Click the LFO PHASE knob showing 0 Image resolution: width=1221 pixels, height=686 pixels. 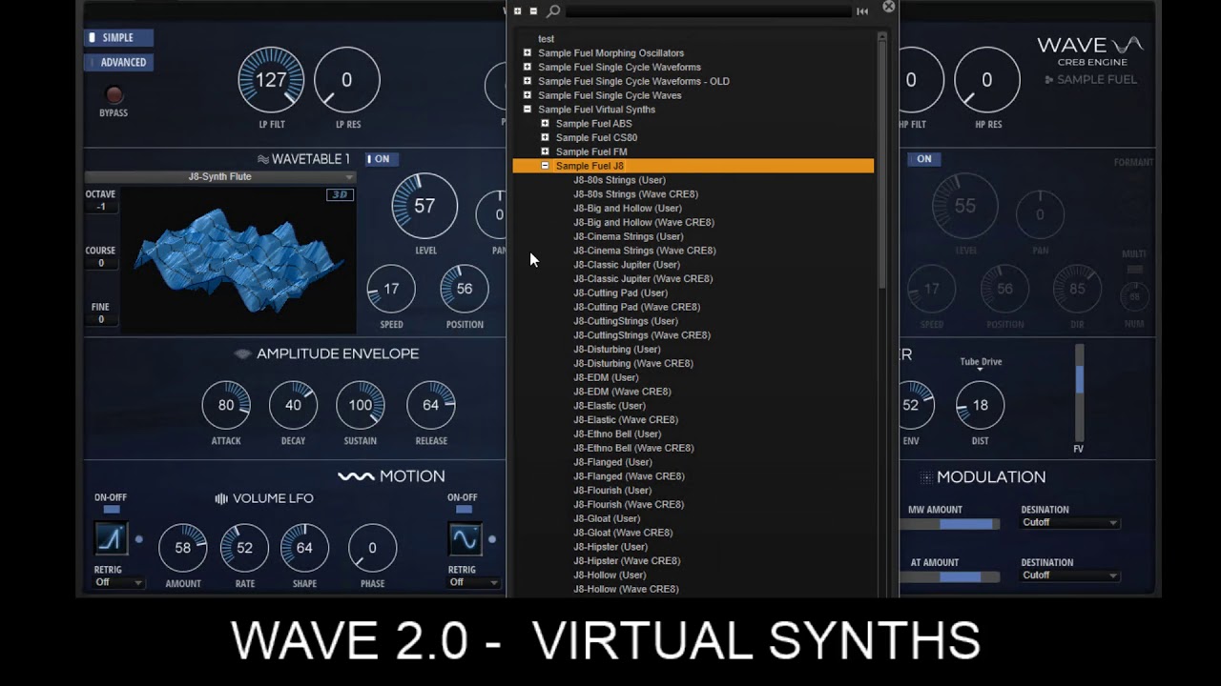coord(372,548)
